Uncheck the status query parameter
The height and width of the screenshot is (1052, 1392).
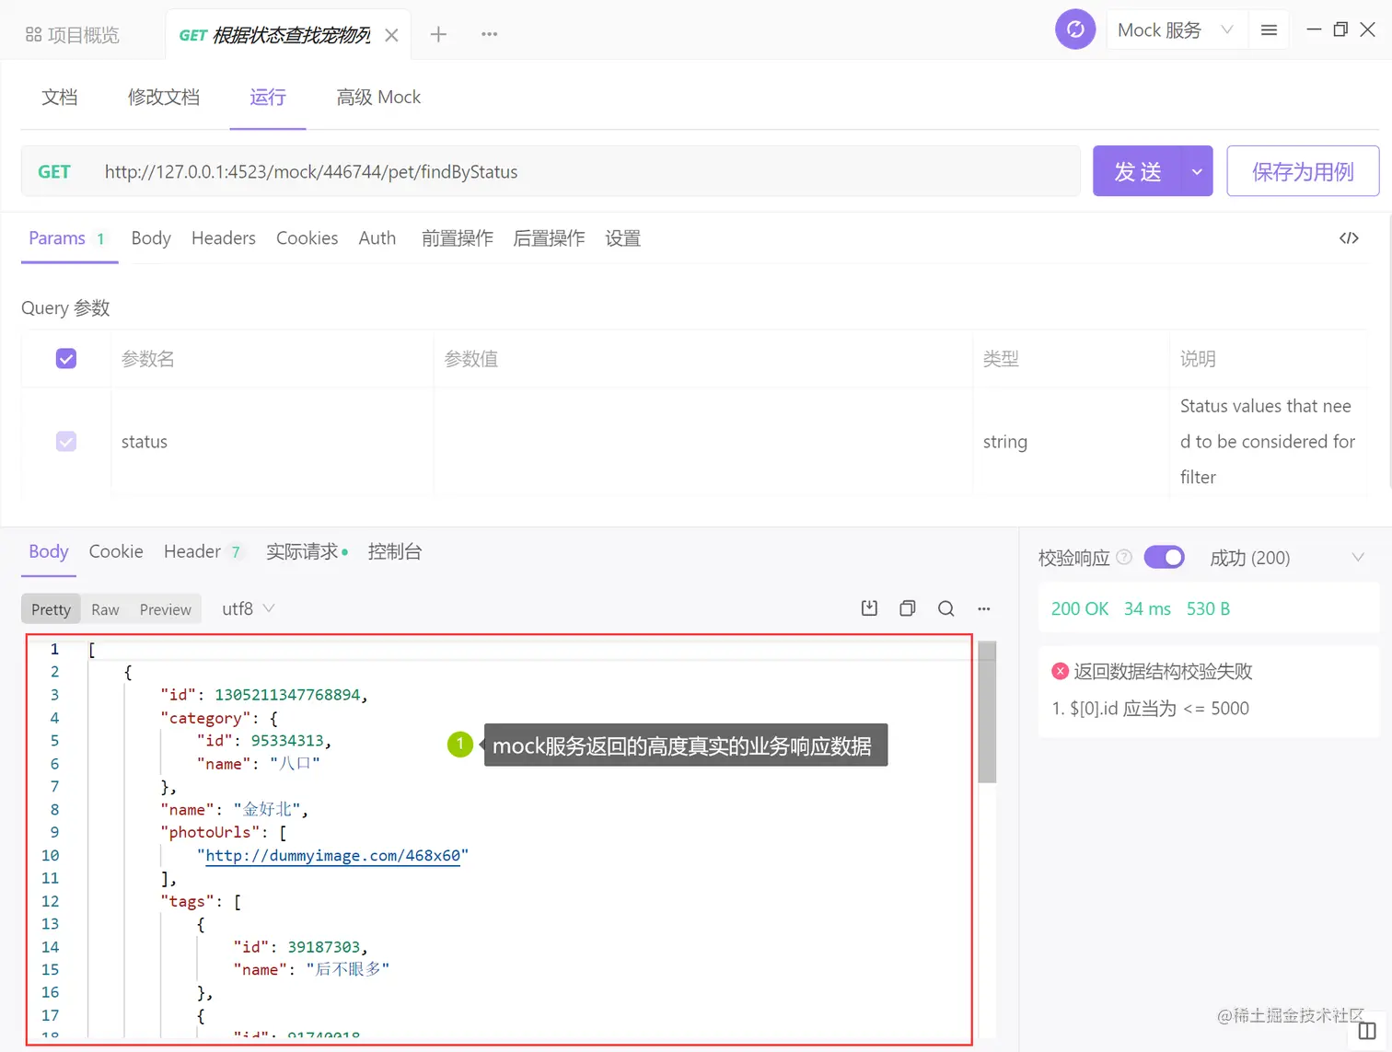click(x=65, y=441)
